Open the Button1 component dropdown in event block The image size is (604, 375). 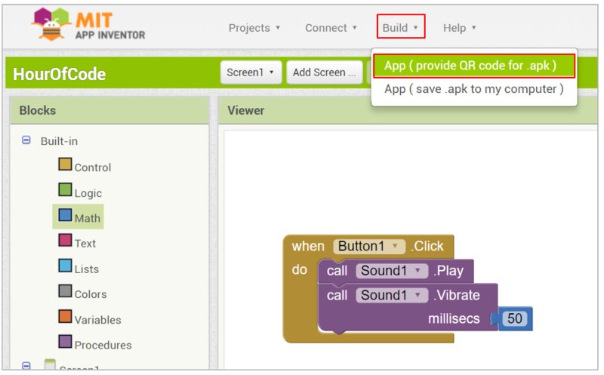369,246
